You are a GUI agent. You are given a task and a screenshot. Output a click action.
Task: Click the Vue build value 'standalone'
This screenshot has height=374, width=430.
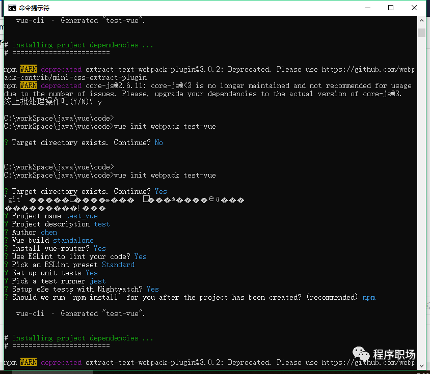73,240
